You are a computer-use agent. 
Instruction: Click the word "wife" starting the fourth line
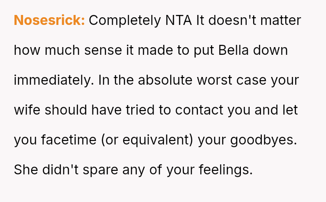(x=27, y=110)
